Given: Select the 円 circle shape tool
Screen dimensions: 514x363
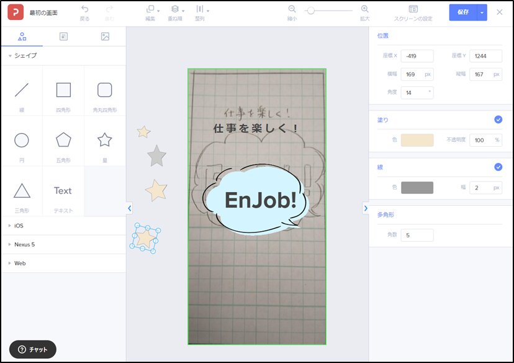Looking at the screenshot, I should [22, 140].
